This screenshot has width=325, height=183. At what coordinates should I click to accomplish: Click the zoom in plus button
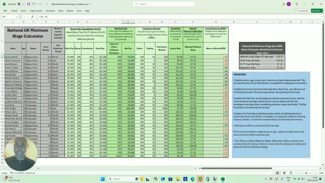pyautogui.click(x=316, y=173)
